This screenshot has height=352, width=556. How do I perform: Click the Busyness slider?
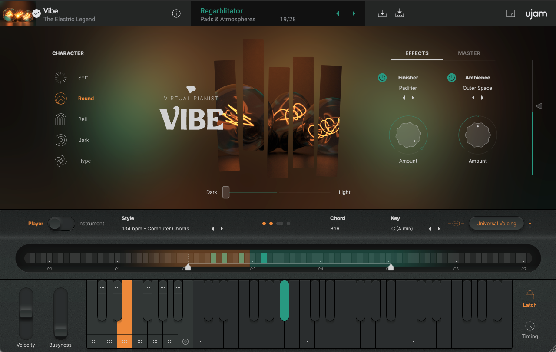61,313
